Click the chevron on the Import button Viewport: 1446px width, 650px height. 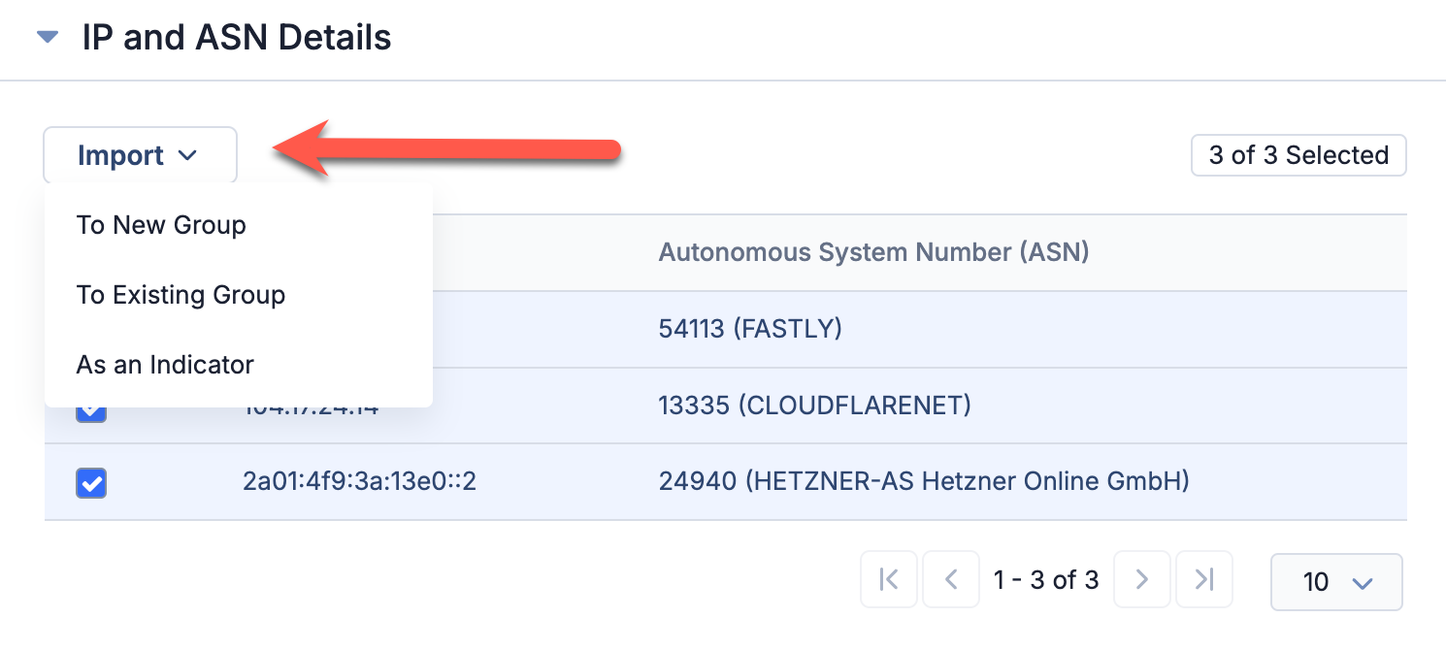(x=189, y=155)
